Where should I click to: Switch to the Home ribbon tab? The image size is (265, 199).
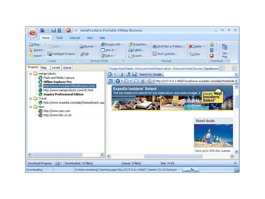tap(46, 38)
